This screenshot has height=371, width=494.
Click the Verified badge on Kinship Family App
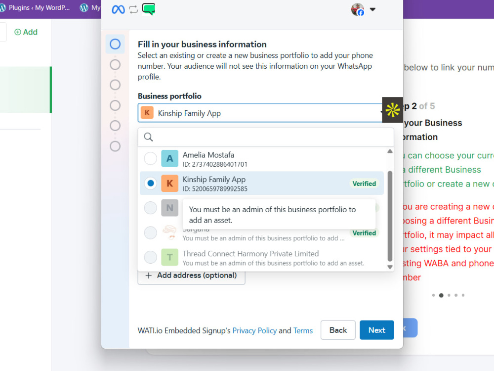pos(364,184)
